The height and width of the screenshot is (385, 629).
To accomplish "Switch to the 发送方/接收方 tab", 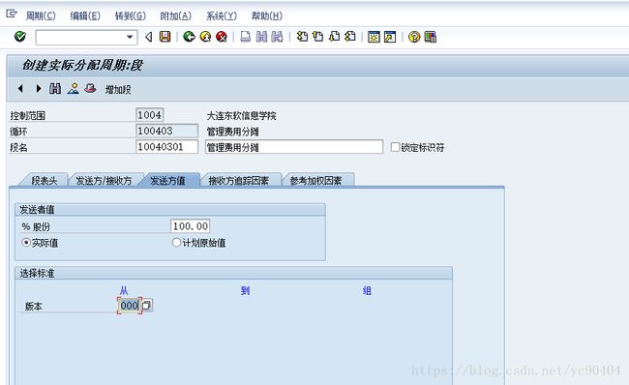I will coord(104,181).
